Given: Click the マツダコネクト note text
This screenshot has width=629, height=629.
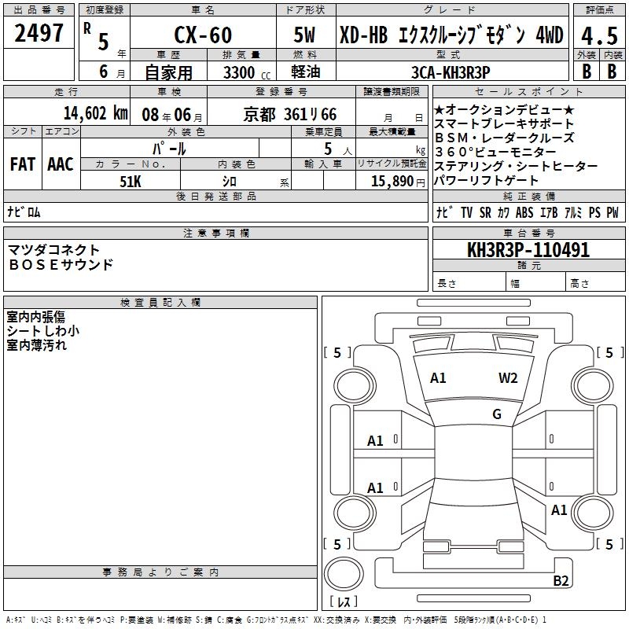Looking at the screenshot, I should (53, 250).
